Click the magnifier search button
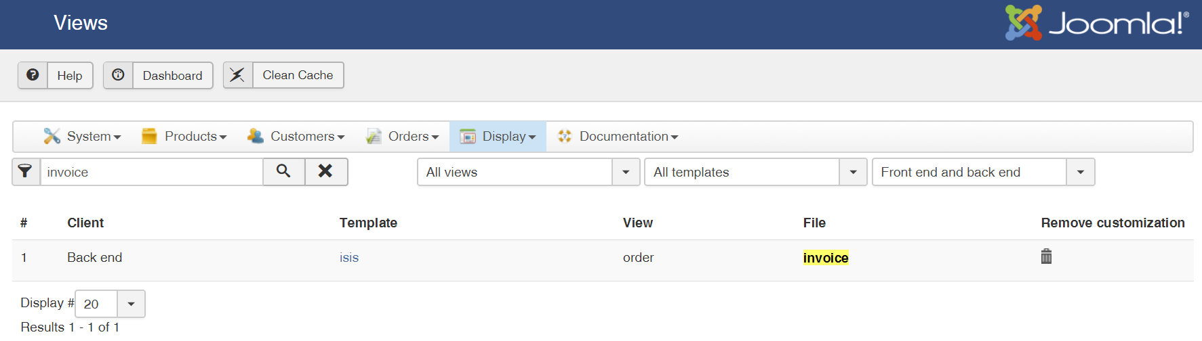Screen dimensions: 1202x341 (283, 172)
